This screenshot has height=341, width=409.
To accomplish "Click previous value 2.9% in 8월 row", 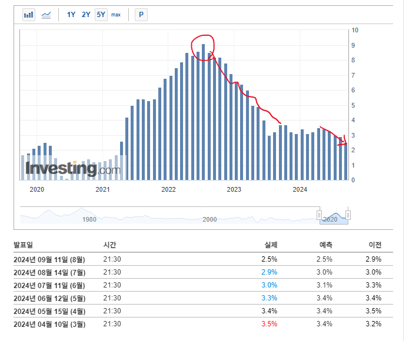I will [x=374, y=259].
